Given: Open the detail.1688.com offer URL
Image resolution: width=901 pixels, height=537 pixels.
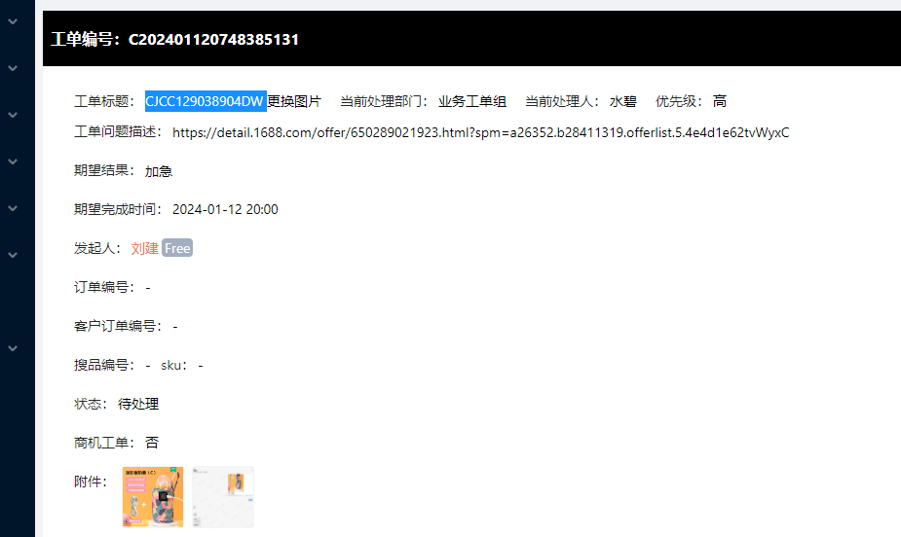Looking at the screenshot, I should 480,132.
